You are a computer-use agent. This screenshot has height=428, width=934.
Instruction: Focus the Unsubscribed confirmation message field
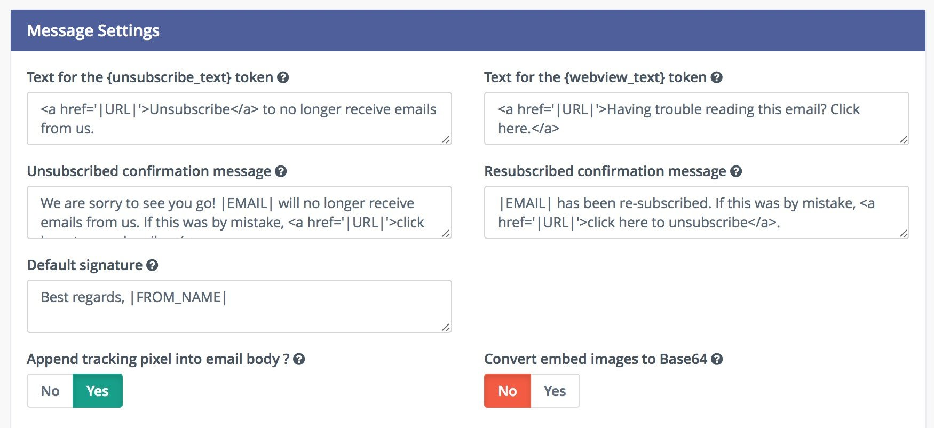(239, 212)
